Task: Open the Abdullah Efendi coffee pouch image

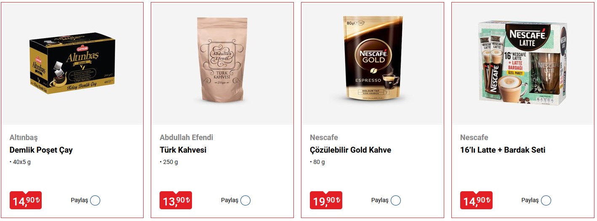Action: 222,60
